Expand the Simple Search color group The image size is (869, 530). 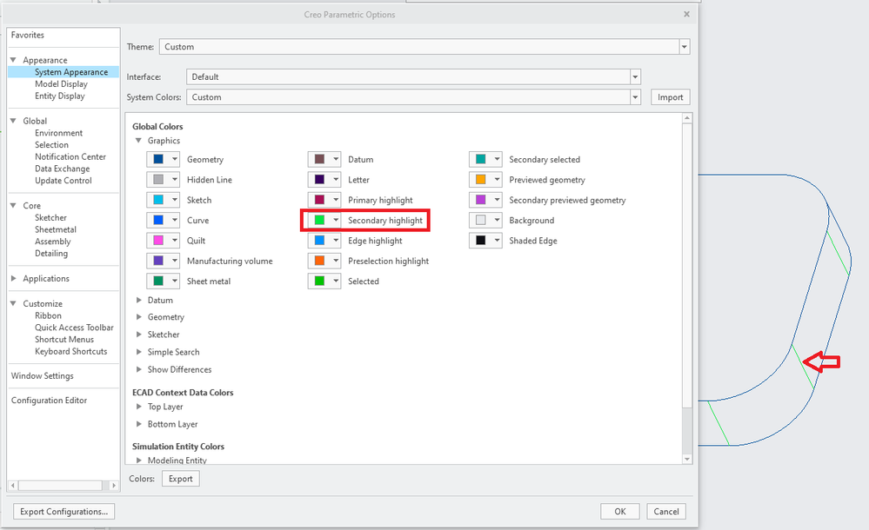coord(138,352)
